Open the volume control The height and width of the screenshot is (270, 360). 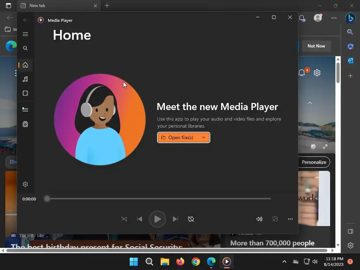[259, 219]
